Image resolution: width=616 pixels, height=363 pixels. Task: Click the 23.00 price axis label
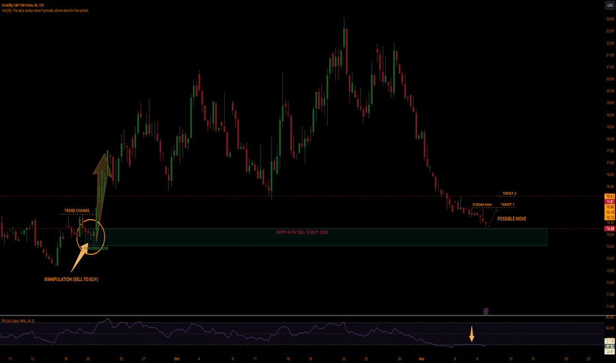click(x=610, y=19)
